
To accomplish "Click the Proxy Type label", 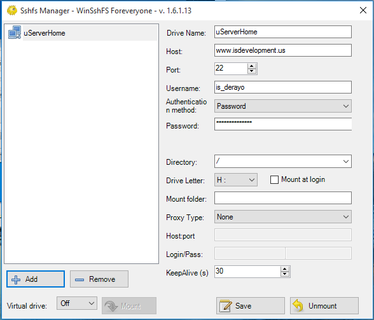I will pyautogui.click(x=185, y=218).
